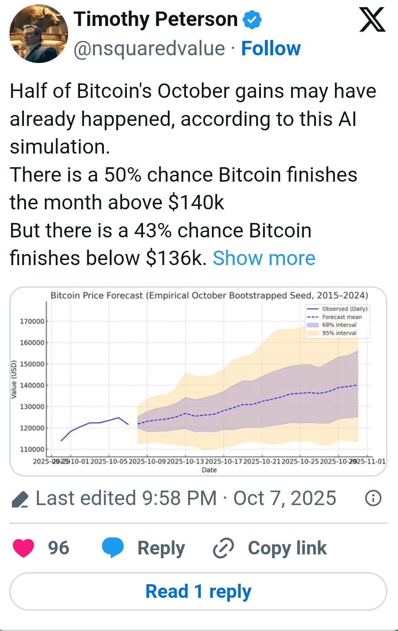Click the Reply text label
Screen dimensions: 398x631
click(161, 548)
